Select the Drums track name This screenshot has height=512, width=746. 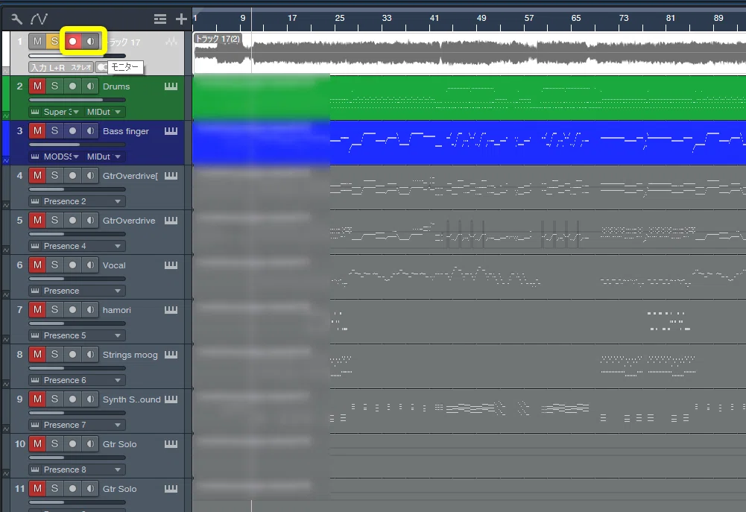(116, 86)
